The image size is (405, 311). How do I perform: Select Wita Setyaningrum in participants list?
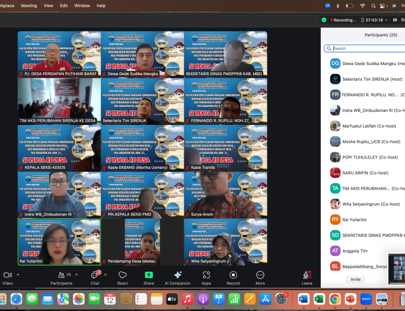[364, 204]
